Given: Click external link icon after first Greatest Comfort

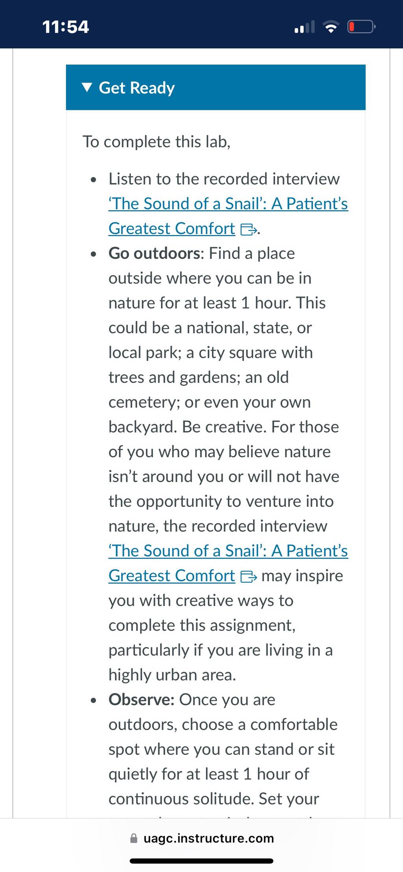Looking at the screenshot, I should coord(249,229).
